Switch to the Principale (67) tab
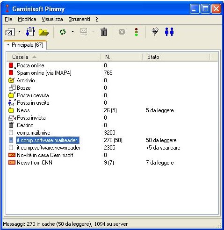The width and height of the screenshot is (224, 230). (26, 45)
